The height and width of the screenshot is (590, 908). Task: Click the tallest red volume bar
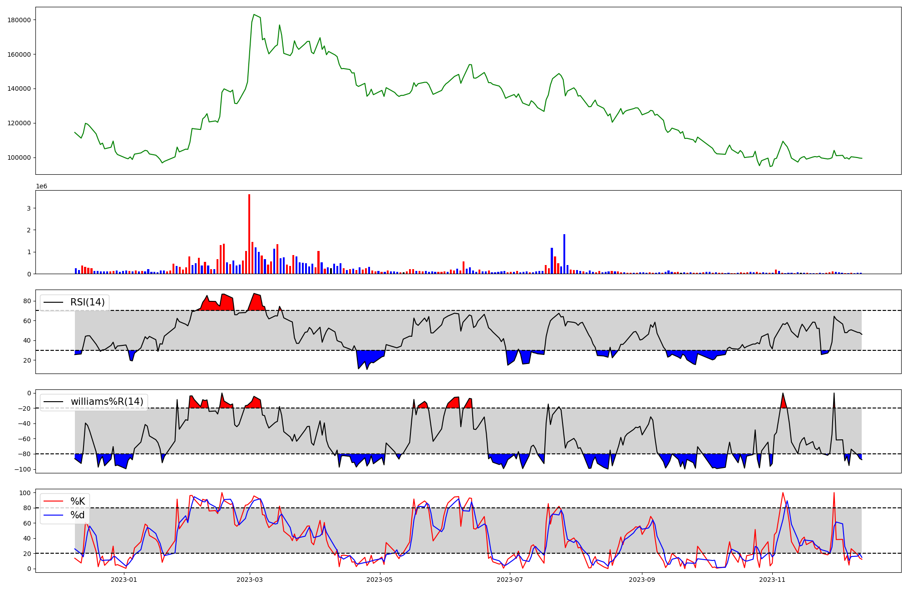pyautogui.click(x=249, y=234)
